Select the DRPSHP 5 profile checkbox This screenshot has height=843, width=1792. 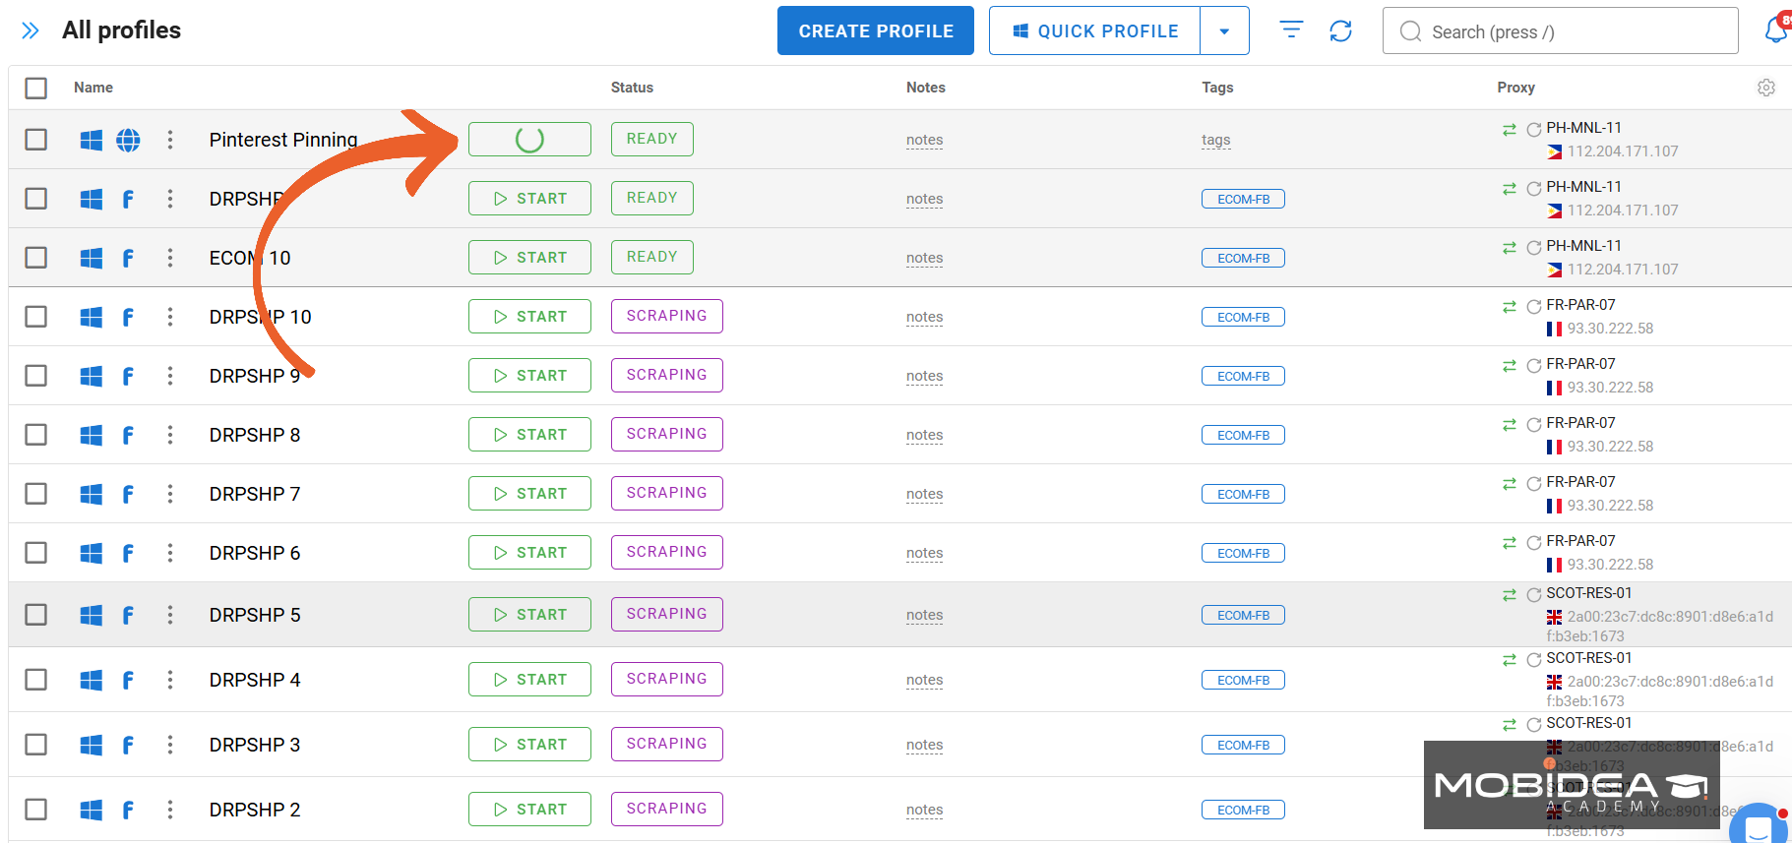click(x=36, y=614)
